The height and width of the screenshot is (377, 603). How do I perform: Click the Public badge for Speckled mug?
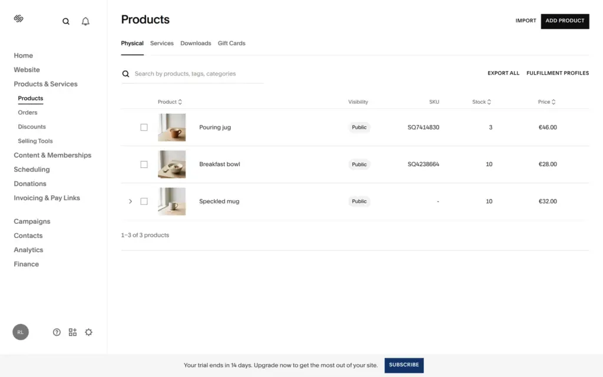click(359, 201)
